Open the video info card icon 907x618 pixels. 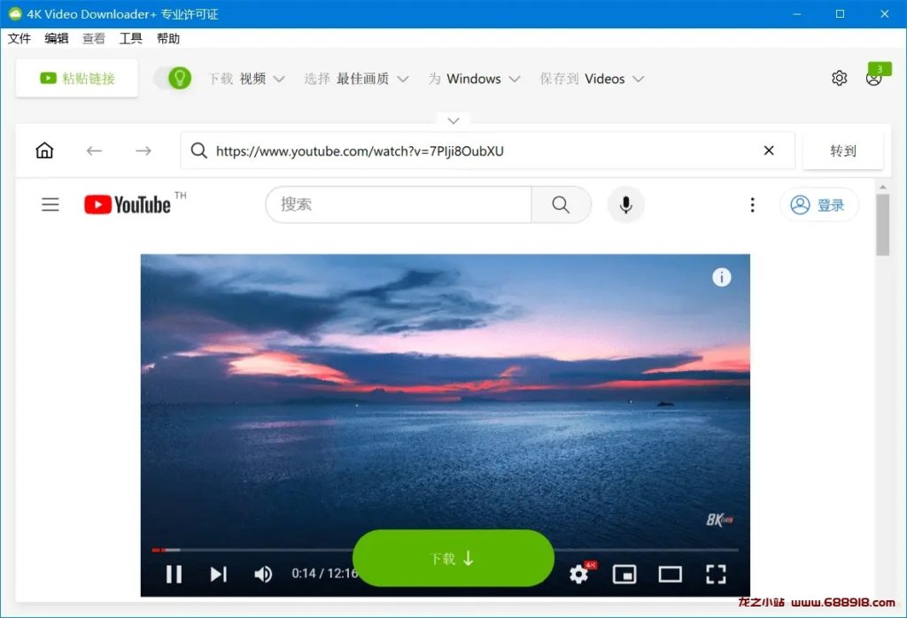tap(721, 277)
